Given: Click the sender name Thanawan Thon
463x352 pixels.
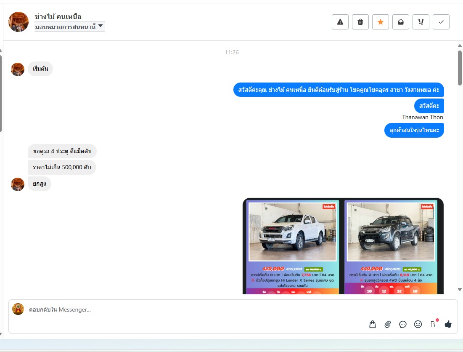Looking at the screenshot, I should click(x=423, y=117).
